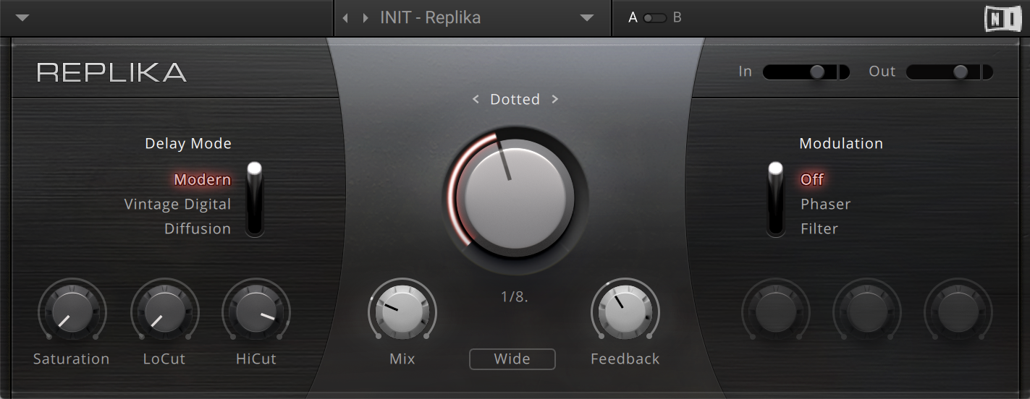
Task: Click the Wide button
Action: 512,359
